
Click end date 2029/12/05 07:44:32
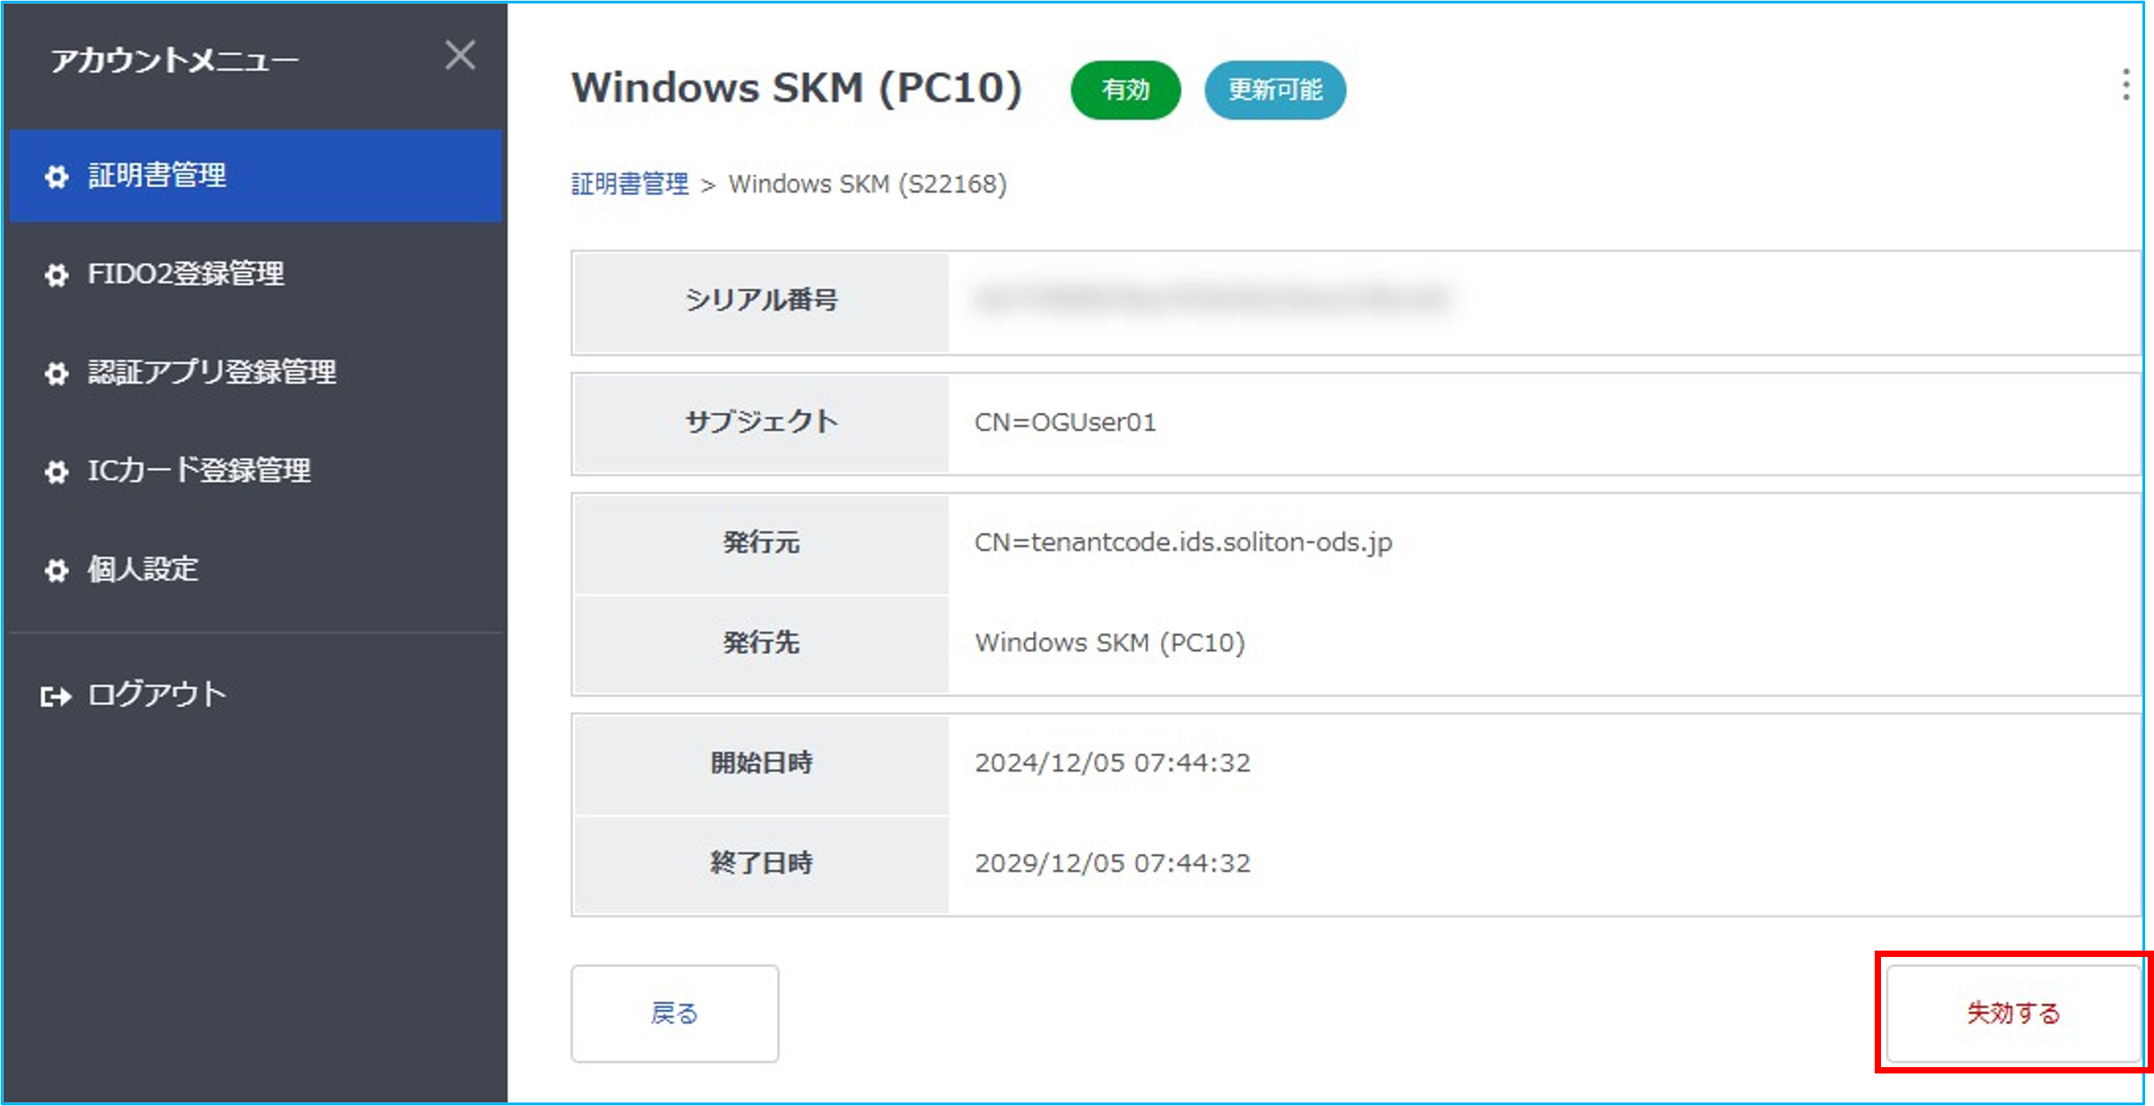click(x=1113, y=864)
